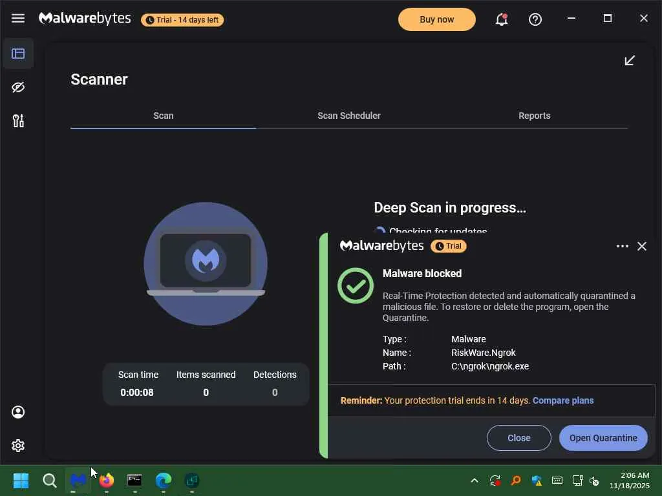The height and width of the screenshot is (496, 662).
Task: Open Firefox from the taskbar
Action: pos(107,480)
